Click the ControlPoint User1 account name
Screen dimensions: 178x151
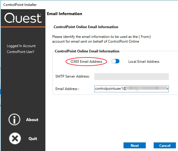pos(21,52)
